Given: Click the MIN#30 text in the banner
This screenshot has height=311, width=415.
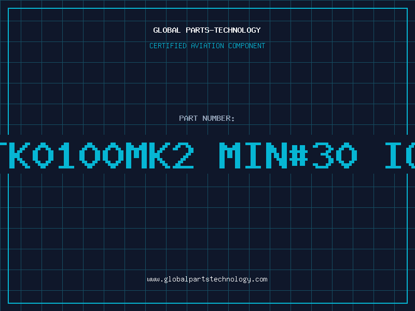Looking at the screenshot, I should pos(288,155).
